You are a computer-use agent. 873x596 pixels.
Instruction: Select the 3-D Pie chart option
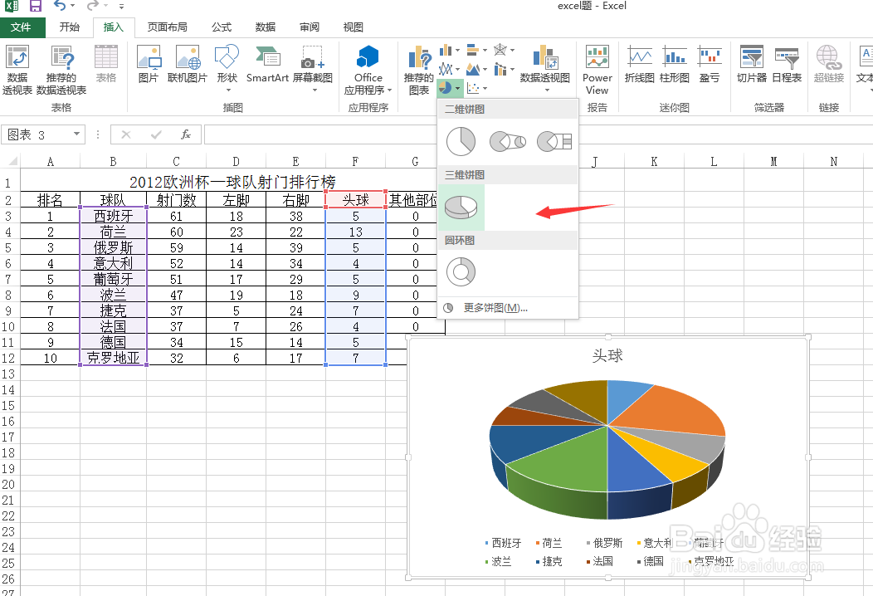click(x=461, y=208)
